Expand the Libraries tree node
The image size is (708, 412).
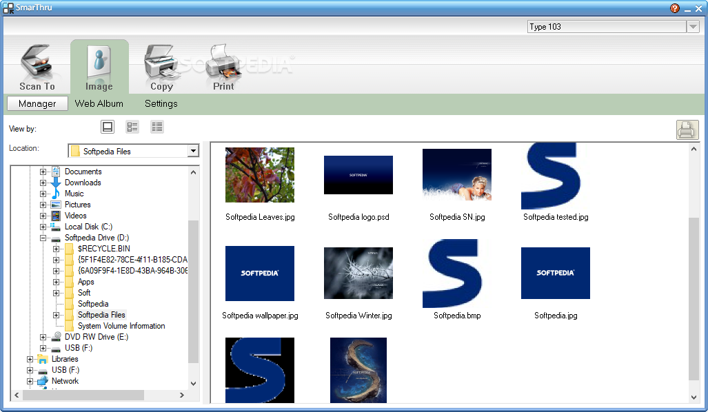pyautogui.click(x=30, y=359)
